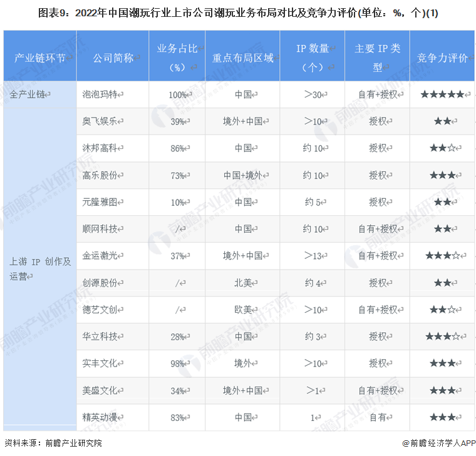Click the 98% cell
The image size is (476, 456).
click(177, 363)
